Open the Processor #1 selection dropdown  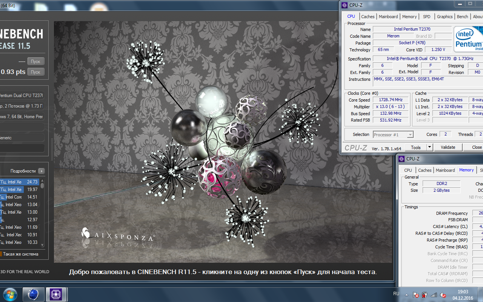point(393,135)
